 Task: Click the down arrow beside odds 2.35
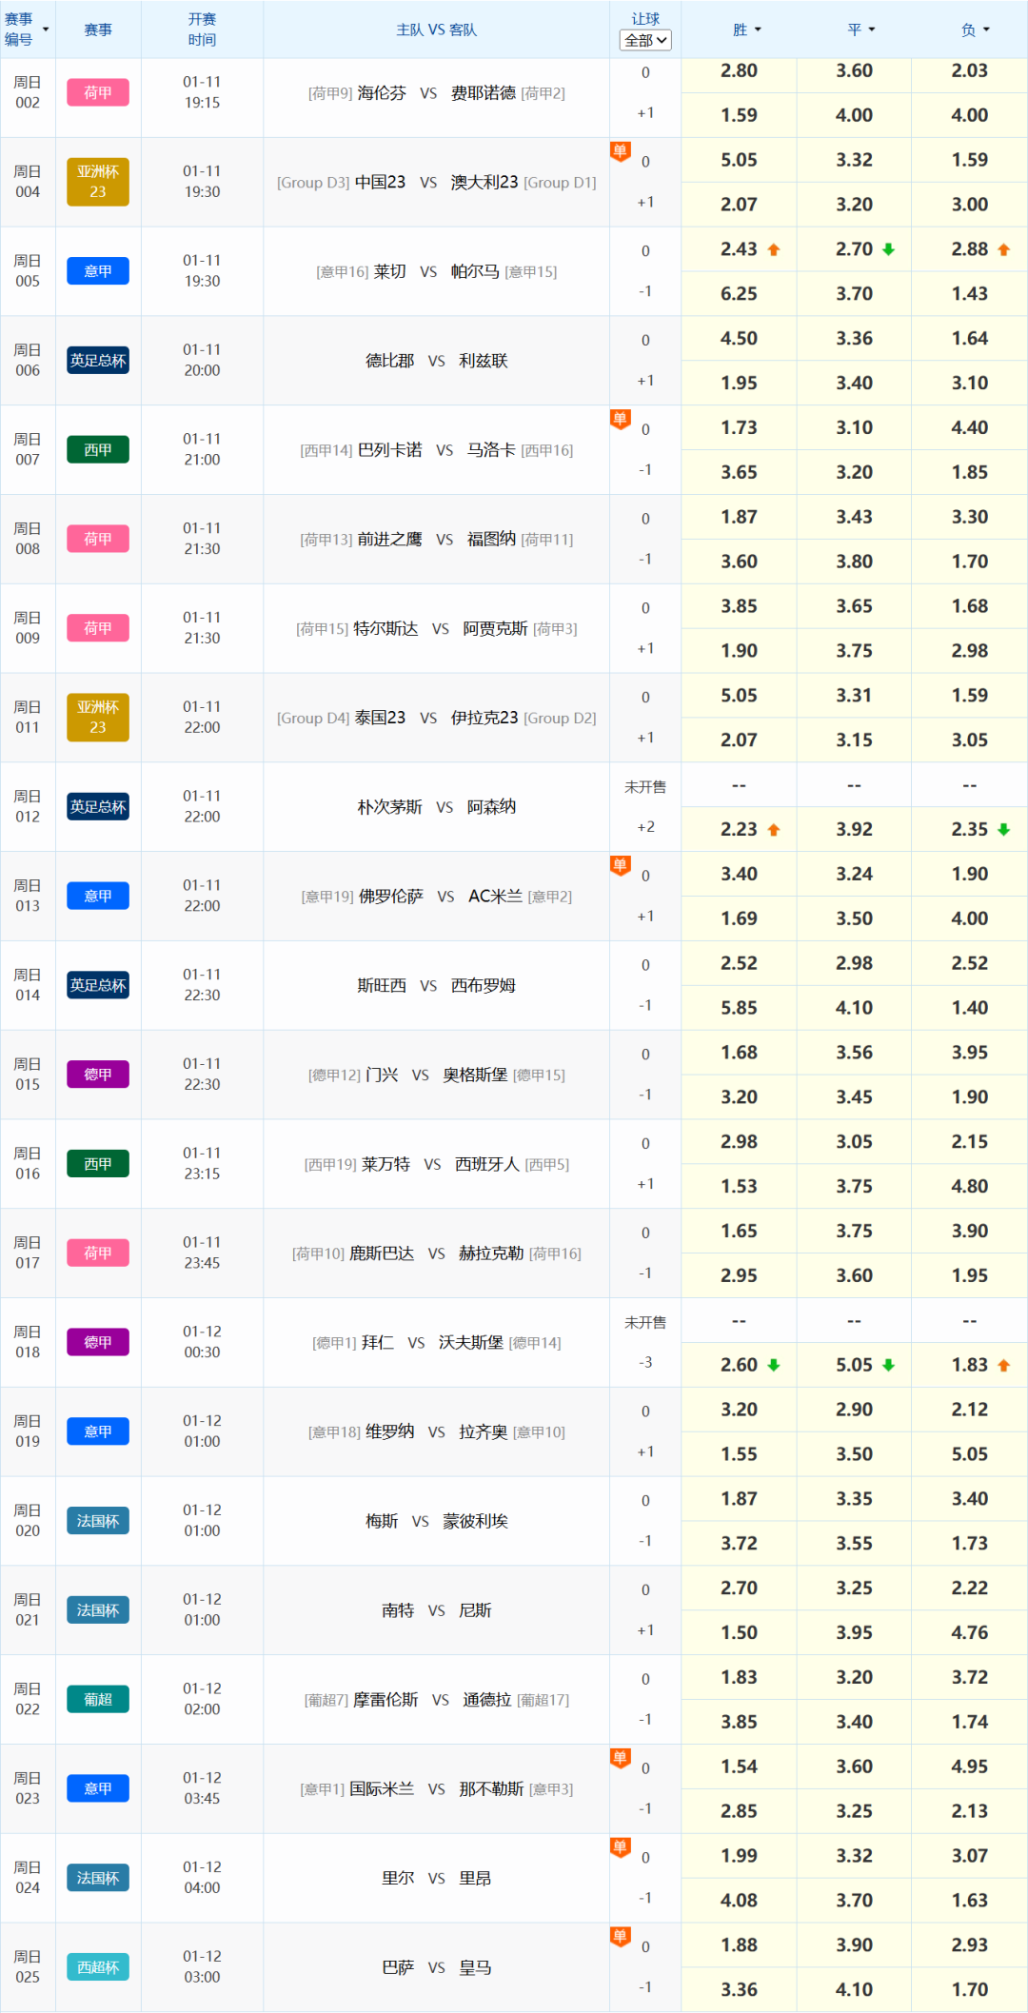pyautogui.click(x=1003, y=830)
